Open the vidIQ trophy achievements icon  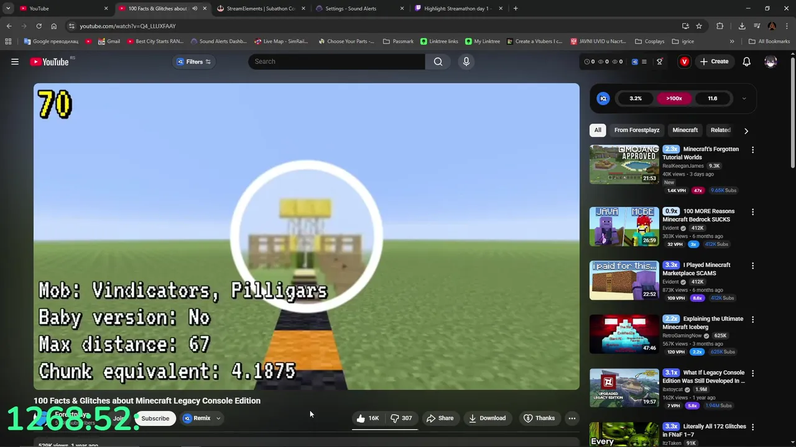659,61
